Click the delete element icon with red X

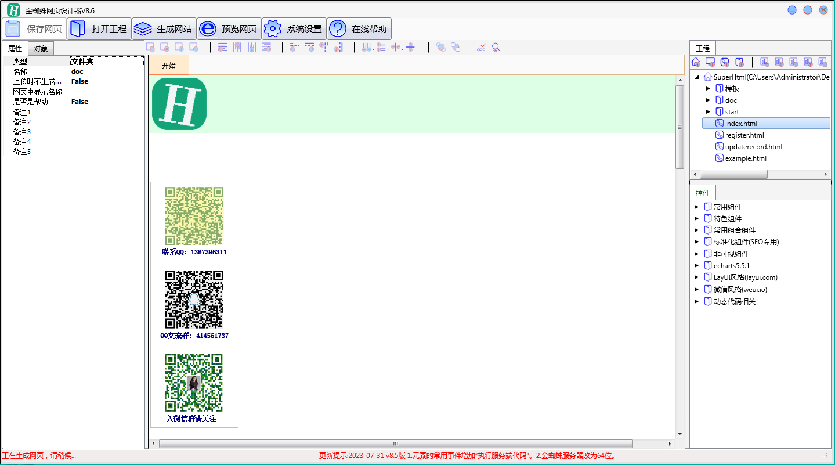click(164, 48)
